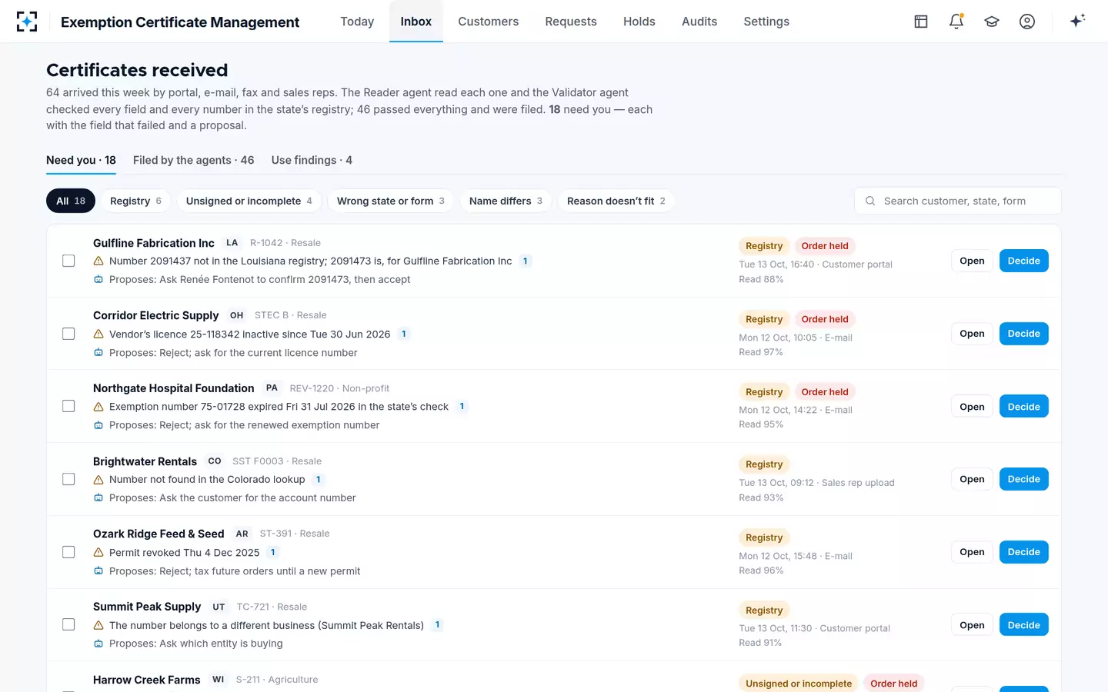
Task: Decide on Brightwater Rentals certificate
Action: (1023, 479)
